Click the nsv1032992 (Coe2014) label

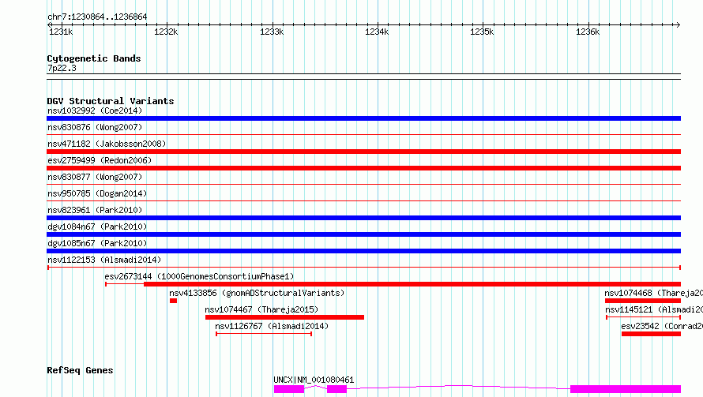pos(95,110)
